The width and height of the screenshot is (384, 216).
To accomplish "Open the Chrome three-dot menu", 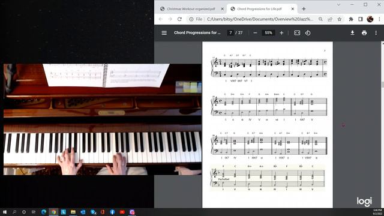I will coord(379,19).
